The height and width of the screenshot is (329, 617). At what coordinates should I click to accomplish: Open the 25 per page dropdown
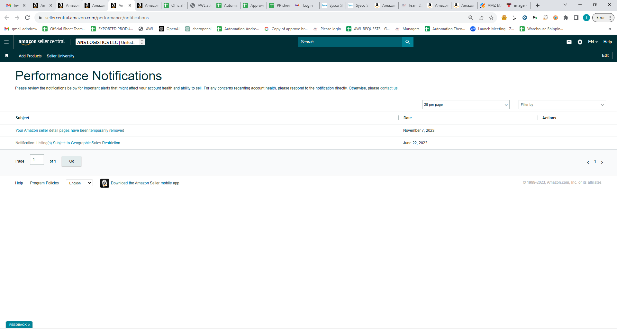(x=466, y=105)
